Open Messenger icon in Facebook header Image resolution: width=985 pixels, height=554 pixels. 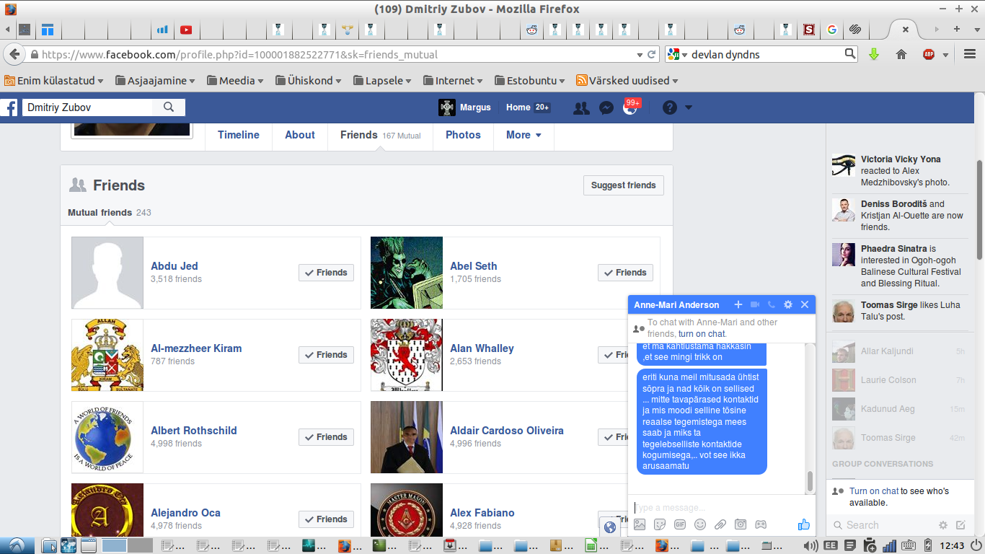click(x=606, y=107)
